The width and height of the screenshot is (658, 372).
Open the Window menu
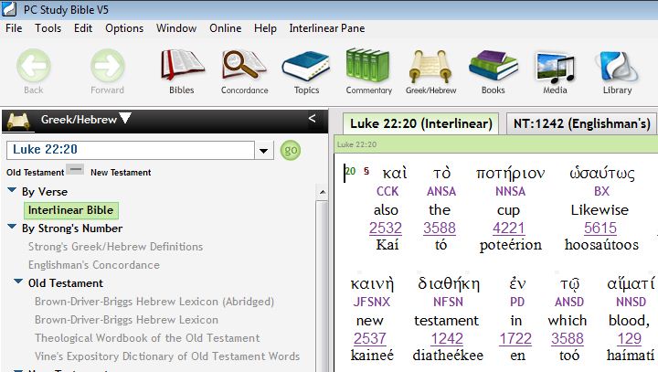(x=176, y=28)
